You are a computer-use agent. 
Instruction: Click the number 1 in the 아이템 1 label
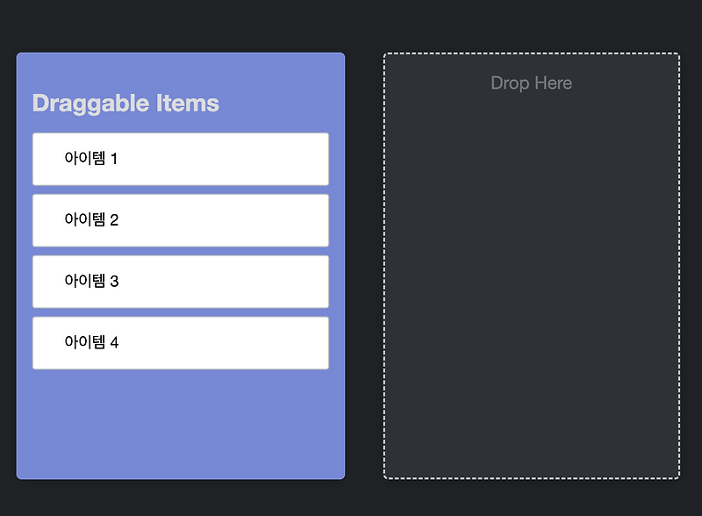click(x=114, y=159)
